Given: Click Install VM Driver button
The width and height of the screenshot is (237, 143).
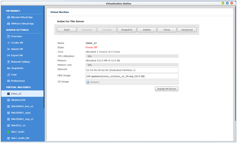Looking at the screenshot, I should click(167, 89).
